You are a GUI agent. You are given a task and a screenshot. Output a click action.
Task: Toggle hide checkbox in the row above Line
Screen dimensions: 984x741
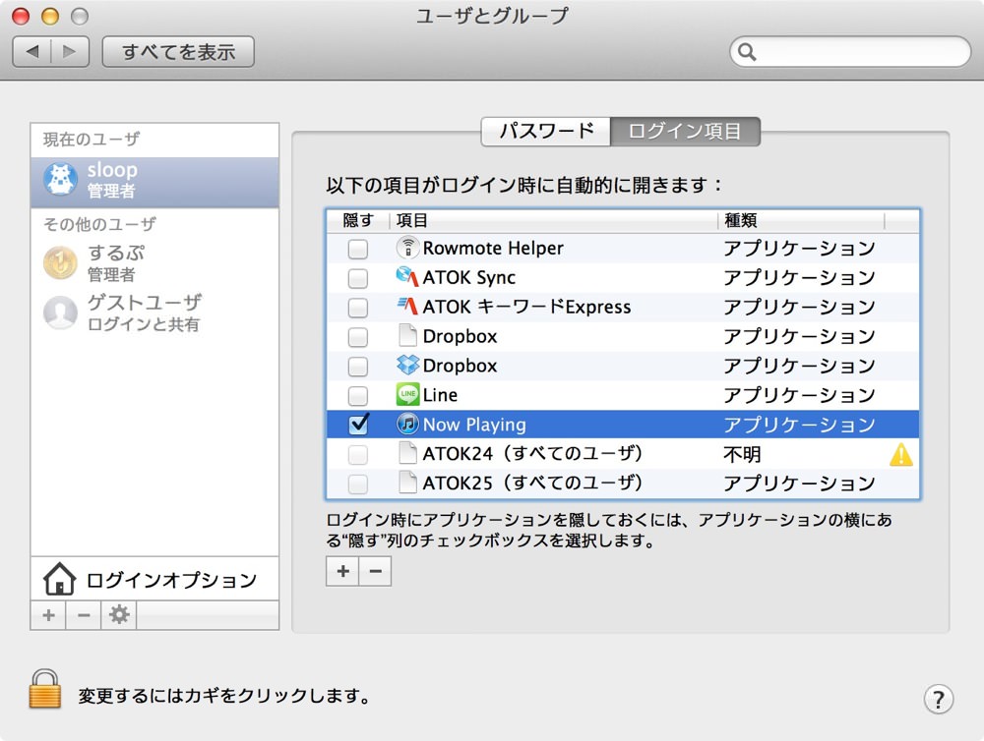[x=358, y=367]
